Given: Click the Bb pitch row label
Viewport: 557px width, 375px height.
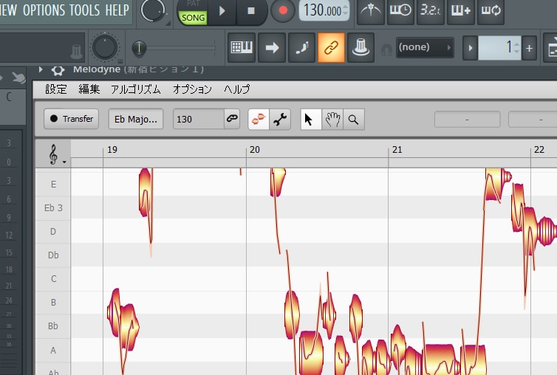Looking at the screenshot, I should click(x=53, y=326).
